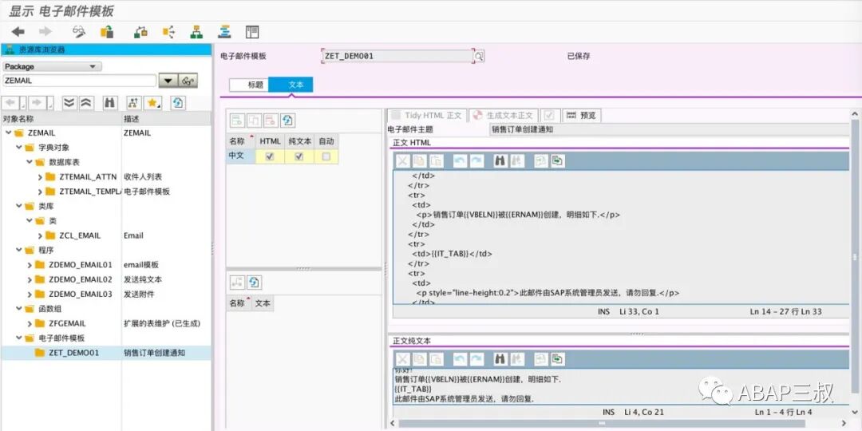The height and width of the screenshot is (431, 862).
Task: Toggle the HTML checkbox for 中文 row
Action: point(270,156)
